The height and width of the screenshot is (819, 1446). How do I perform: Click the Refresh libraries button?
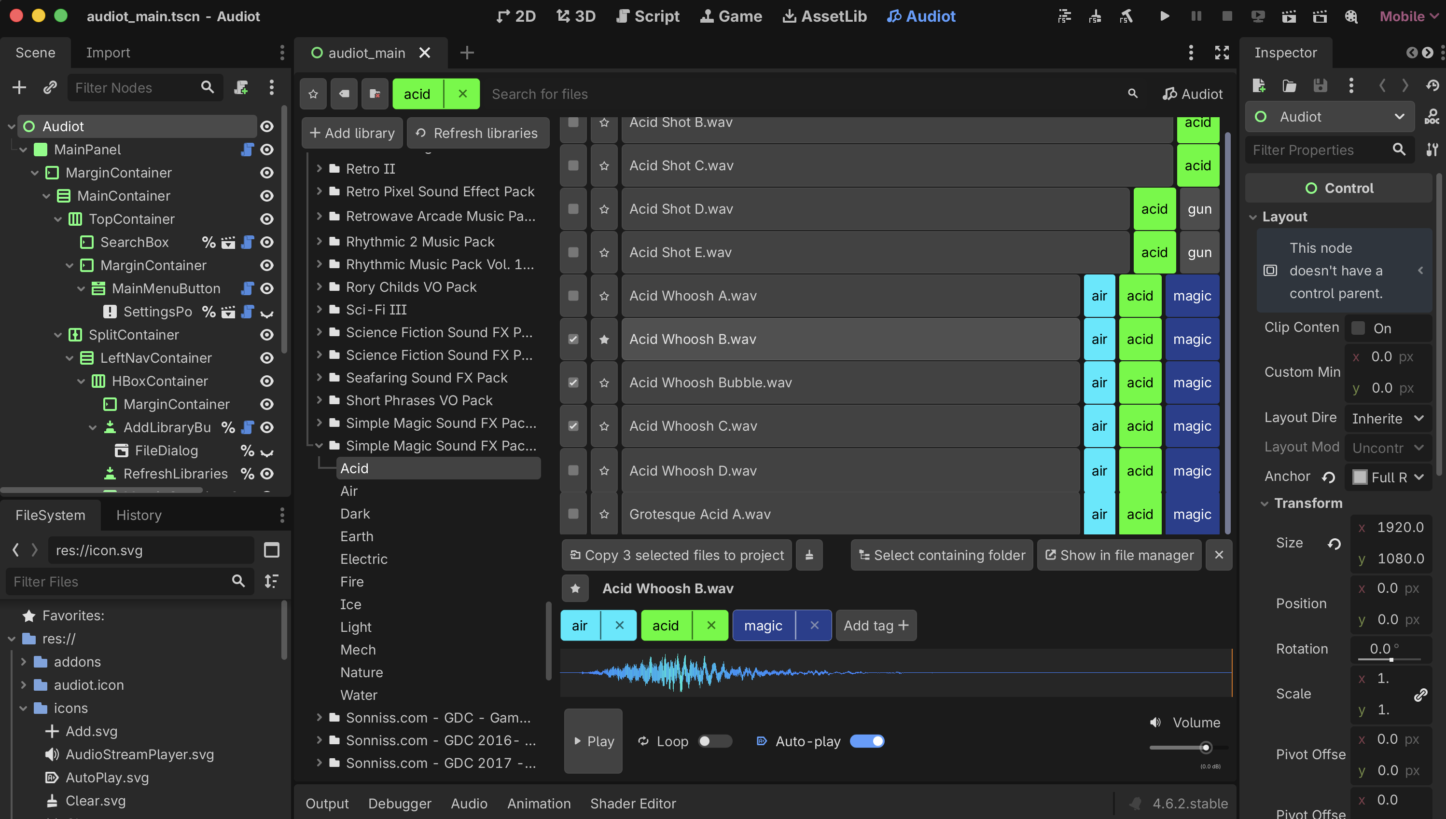(x=477, y=133)
